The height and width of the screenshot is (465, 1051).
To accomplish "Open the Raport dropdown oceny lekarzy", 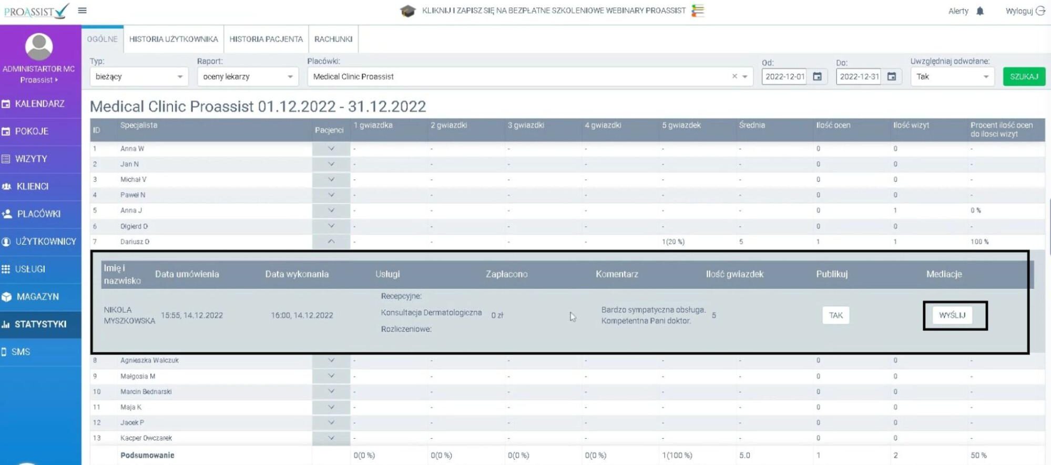I will click(x=248, y=77).
